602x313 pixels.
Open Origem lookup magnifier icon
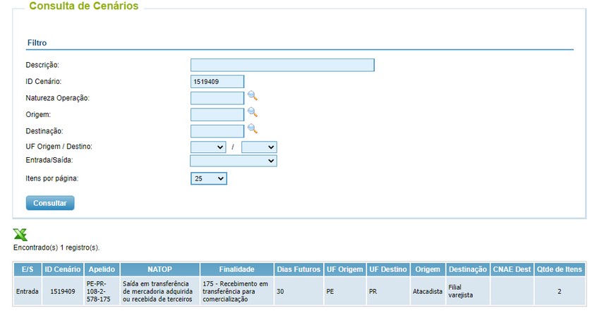coord(252,112)
